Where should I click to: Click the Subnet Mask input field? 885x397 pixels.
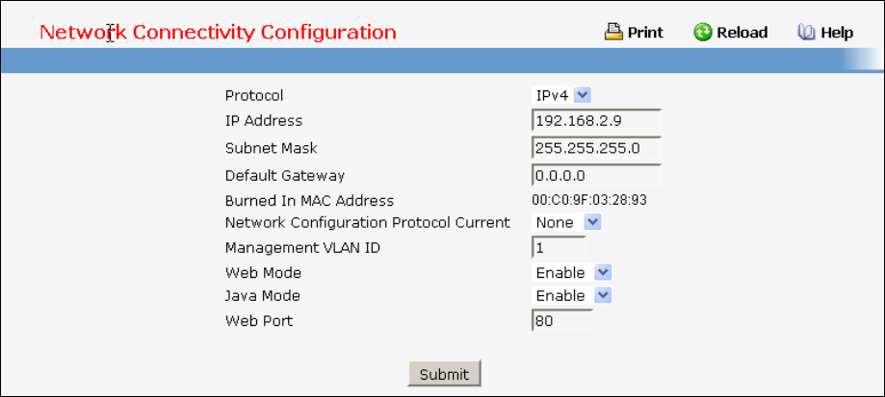pos(595,148)
